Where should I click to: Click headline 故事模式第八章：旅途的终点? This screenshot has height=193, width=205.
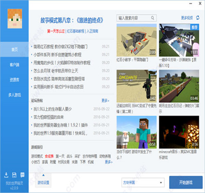72,21
